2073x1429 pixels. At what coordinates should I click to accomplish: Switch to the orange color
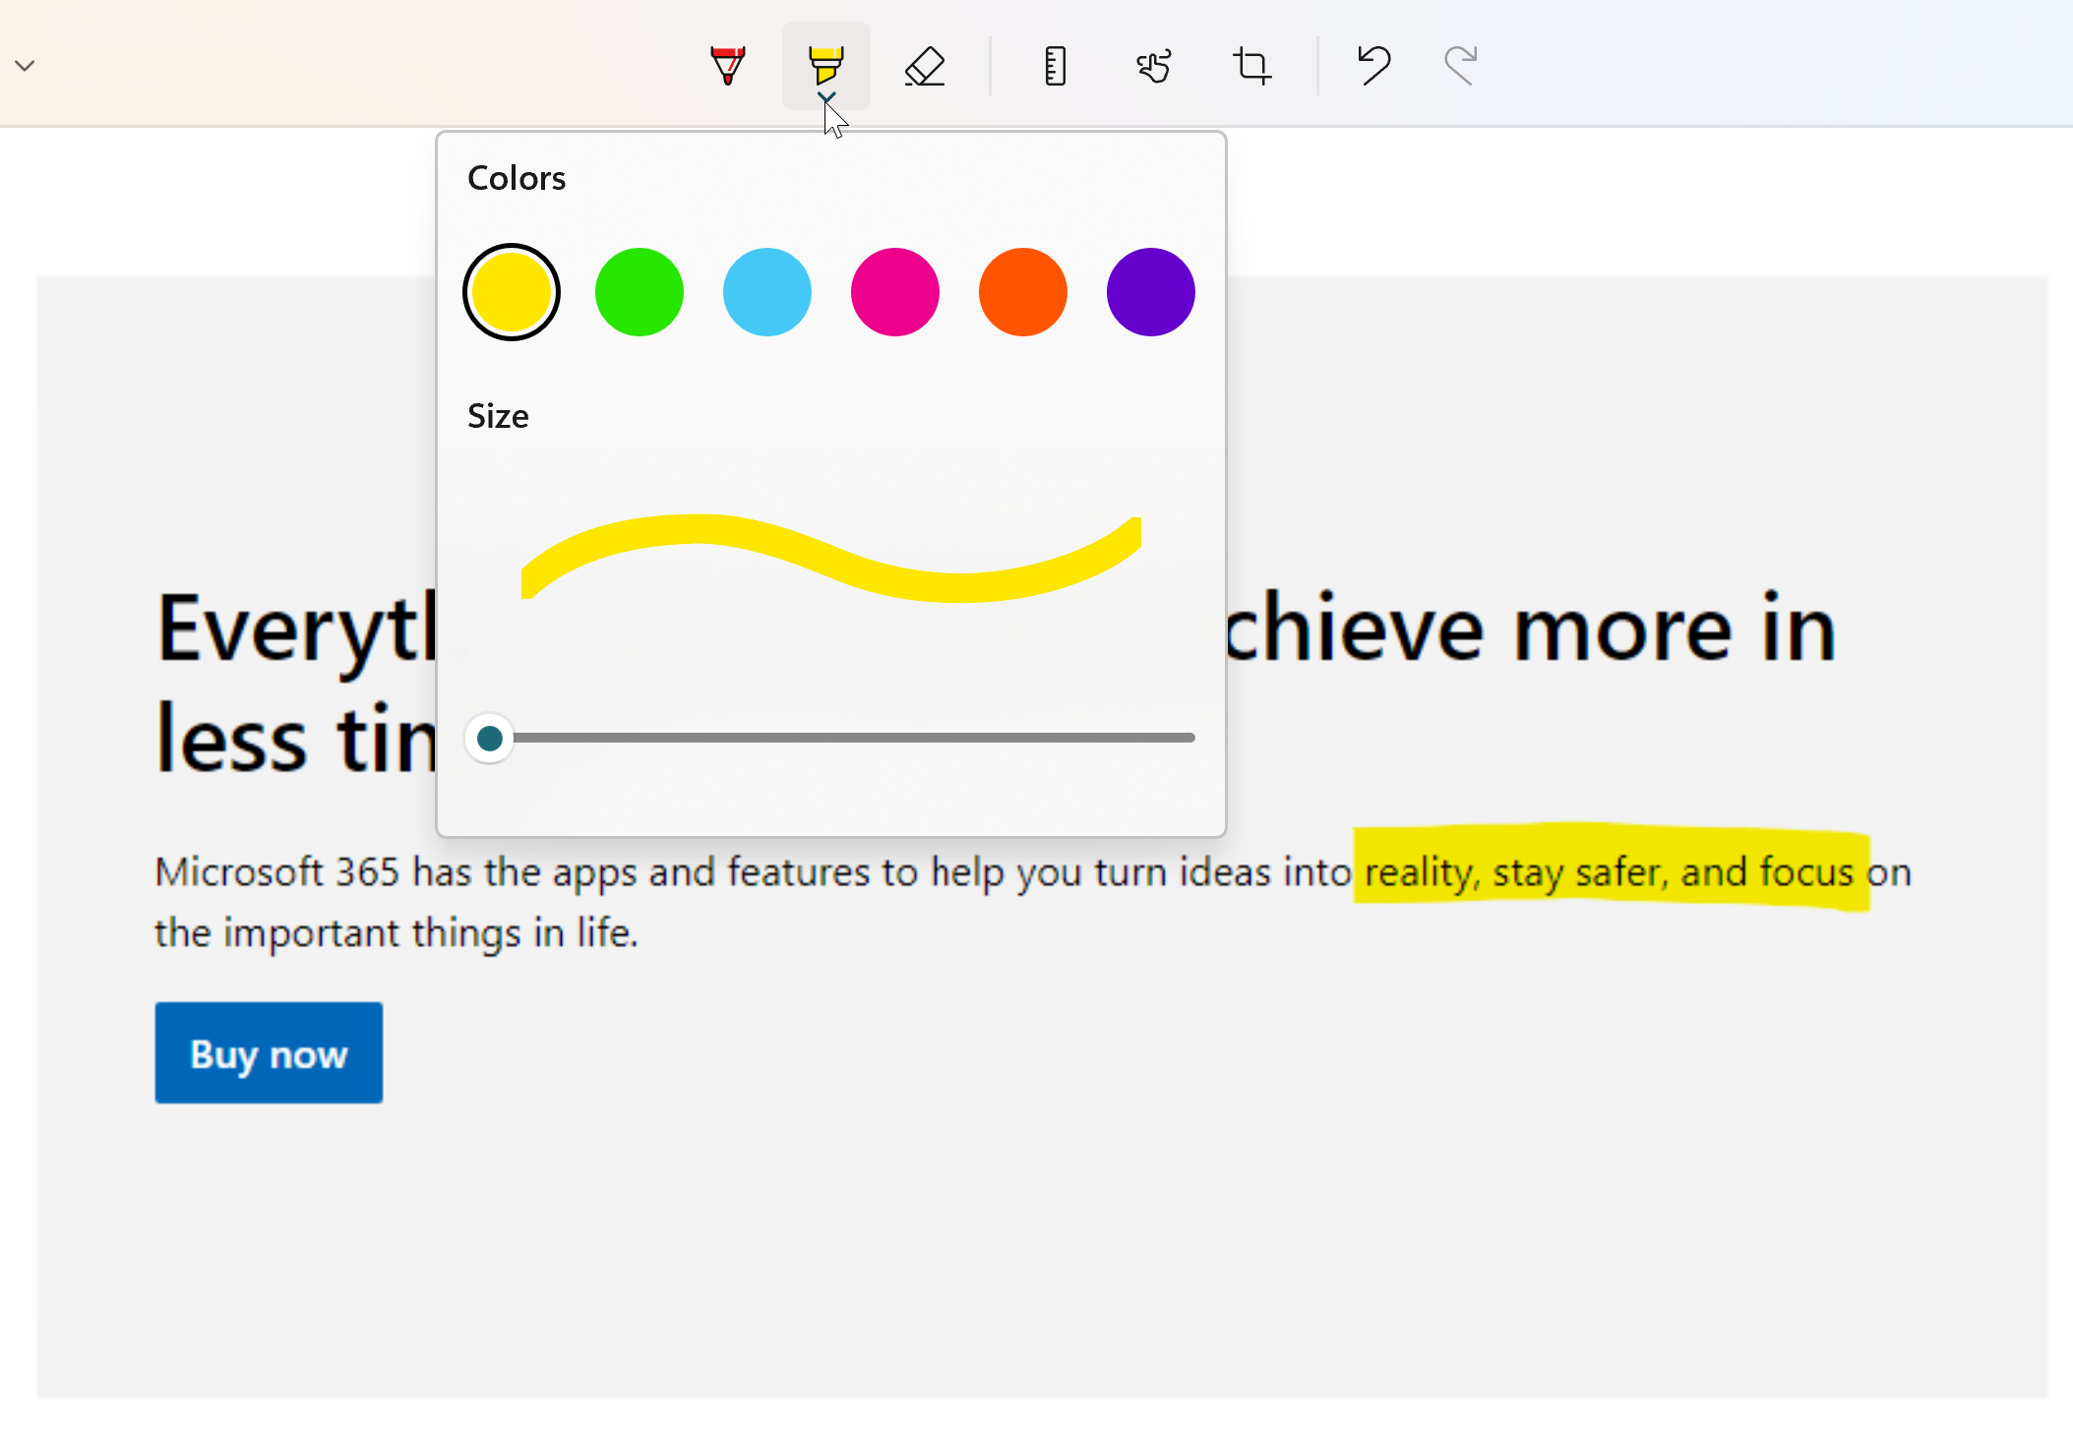pos(1022,291)
